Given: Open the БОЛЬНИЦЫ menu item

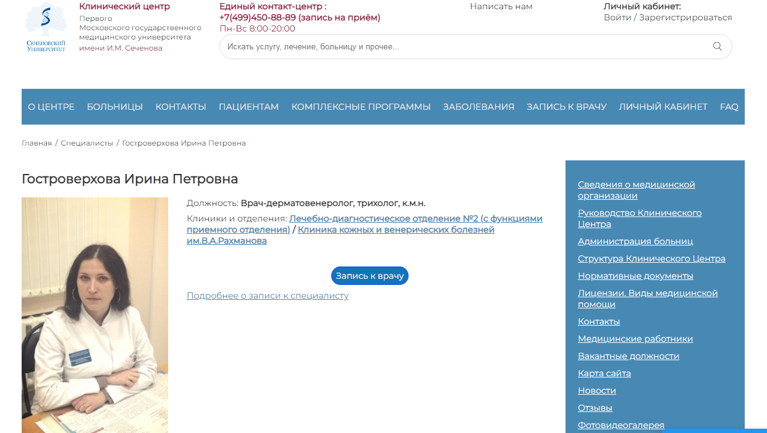Looking at the screenshot, I should (115, 107).
